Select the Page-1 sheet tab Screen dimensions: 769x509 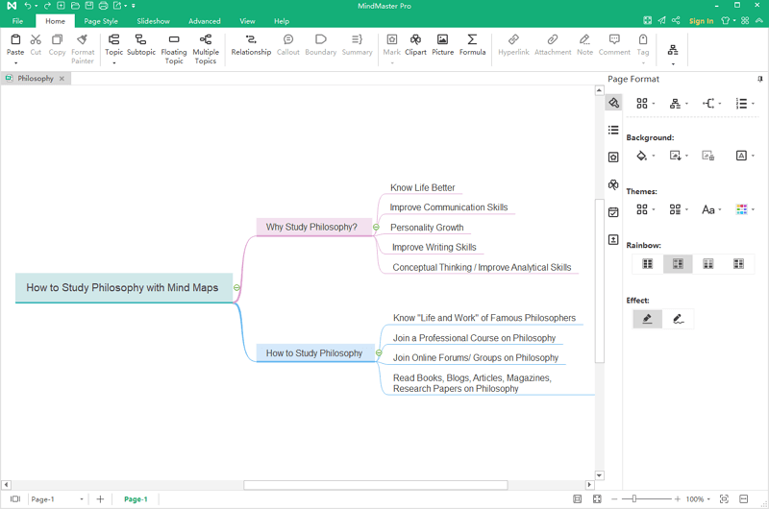(136, 499)
